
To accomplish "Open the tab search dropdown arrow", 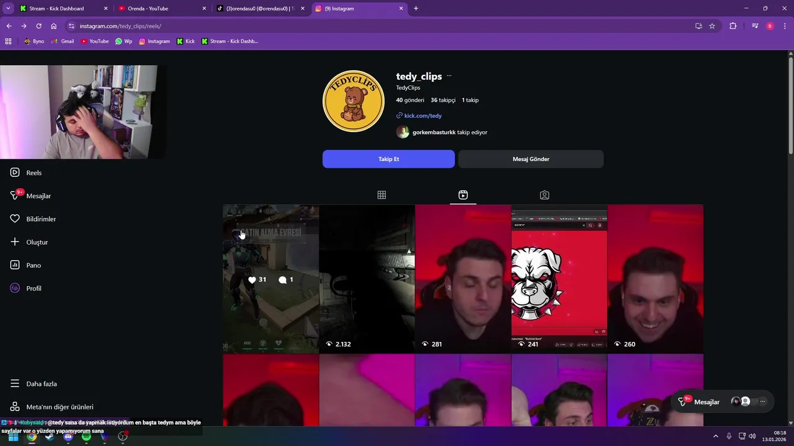I will [x=8, y=9].
